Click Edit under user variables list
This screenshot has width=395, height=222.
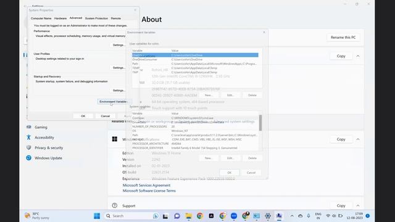(x=230, y=95)
